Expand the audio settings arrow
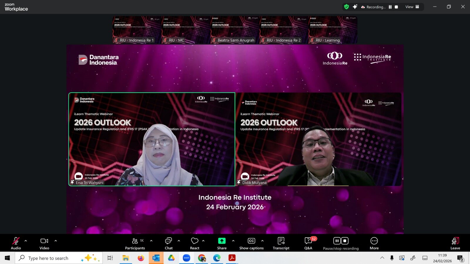Image resolution: width=470 pixels, height=264 pixels. [x=26, y=241]
